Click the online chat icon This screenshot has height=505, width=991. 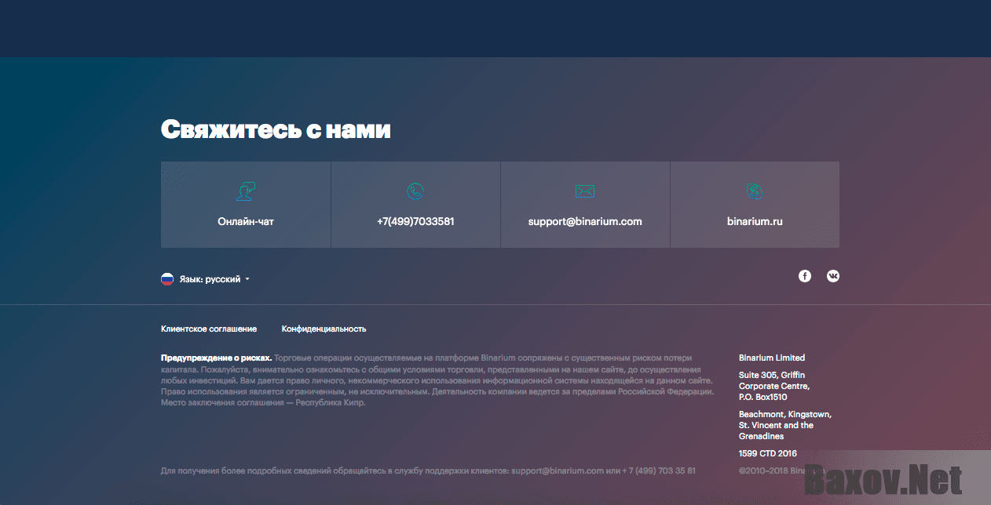[246, 191]
